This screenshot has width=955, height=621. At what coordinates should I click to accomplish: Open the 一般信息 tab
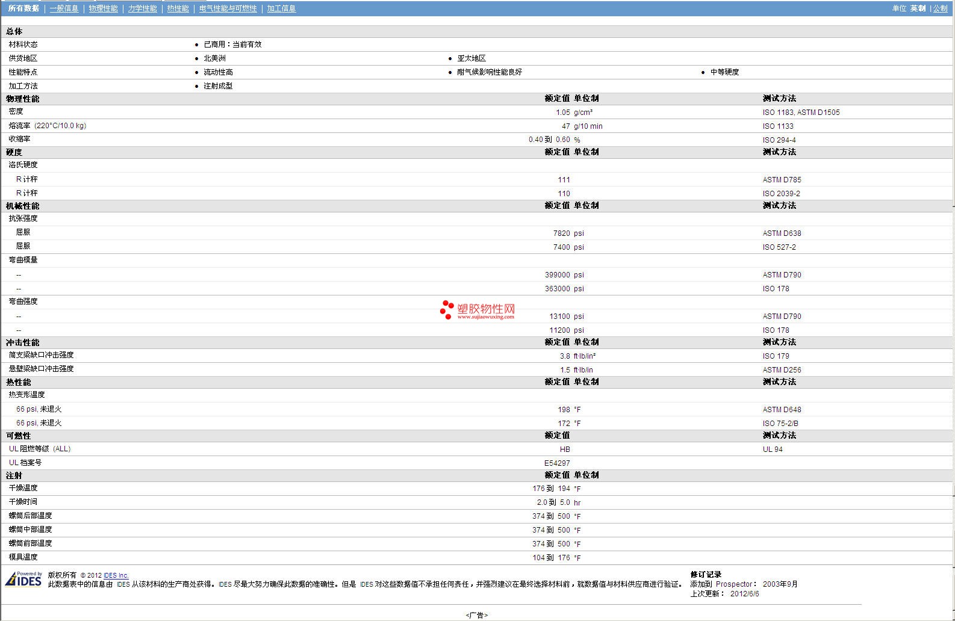click(x=64, y=8)
